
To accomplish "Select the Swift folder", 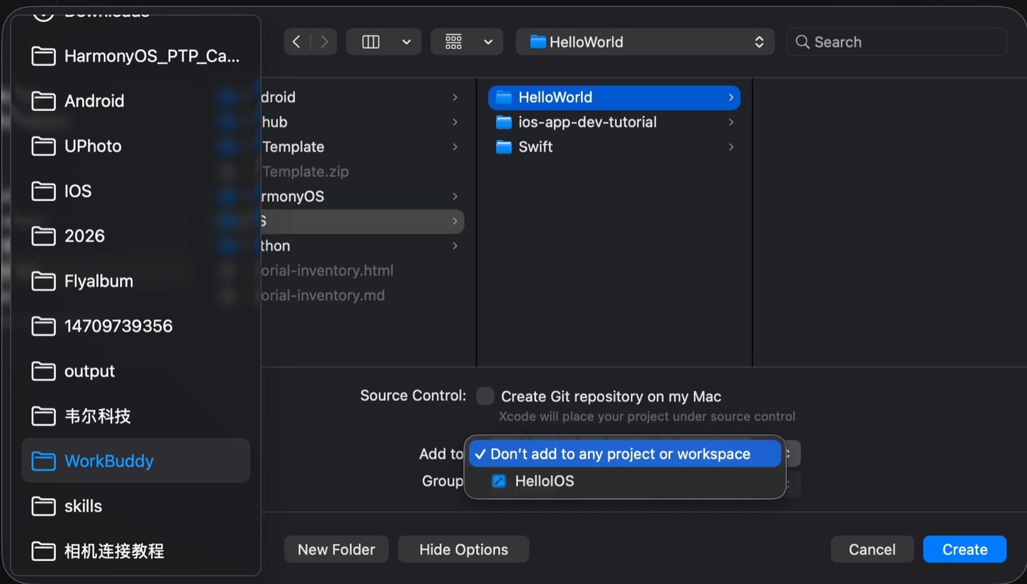I will coord(614,147).
